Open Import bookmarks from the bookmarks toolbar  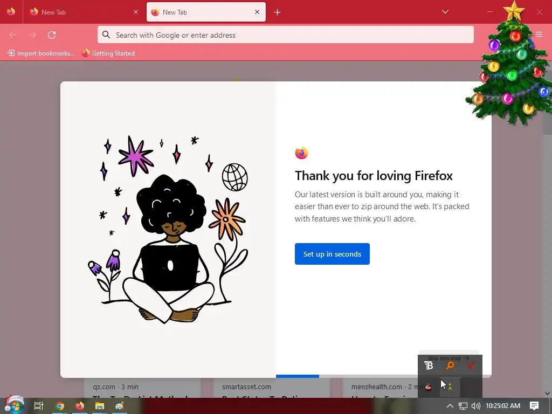point(41,53)
